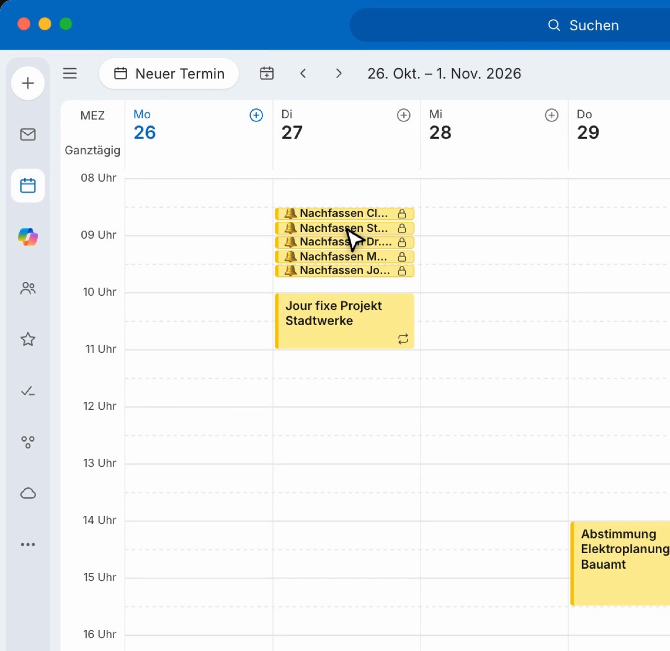Go to the previous week arrow
The height and width of the screenshot is (651, 670).
coord(303,73)
